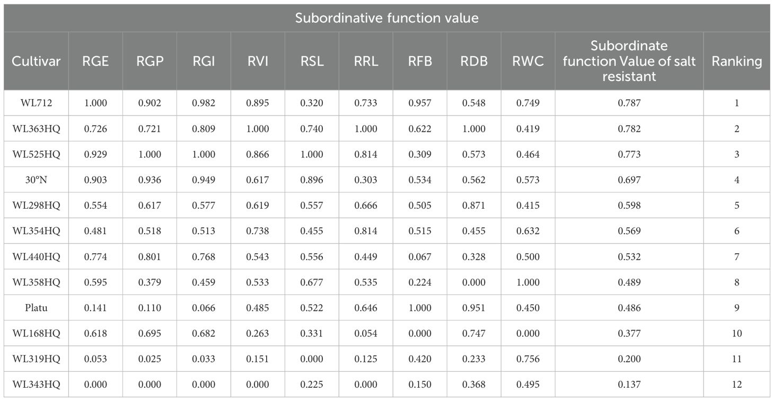Image resolution: width=774 pixels, height=401 pixels.
Task: Click the WL363HQ row label
Action: [x=36, y=129]
